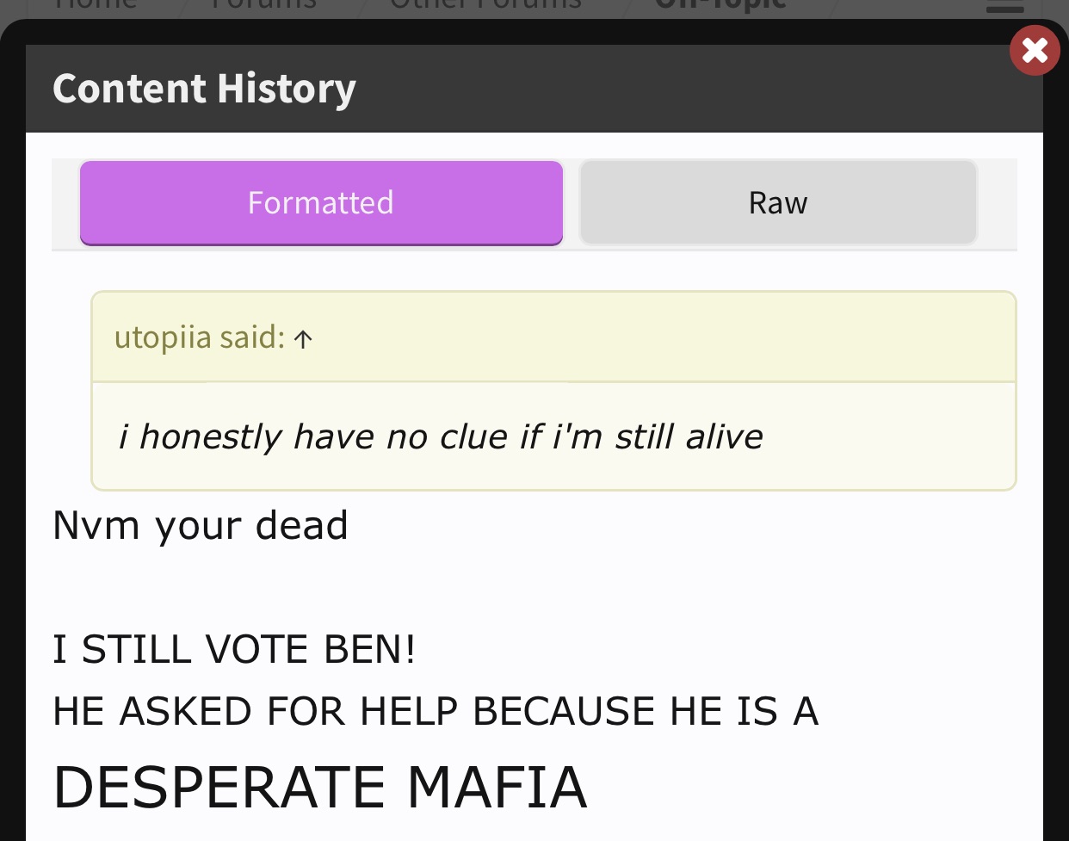1069x841 pixels.
Task: Click the 'HE ASKED FOR HELP BECAUSE' line
Action: [x=436, y=711]
